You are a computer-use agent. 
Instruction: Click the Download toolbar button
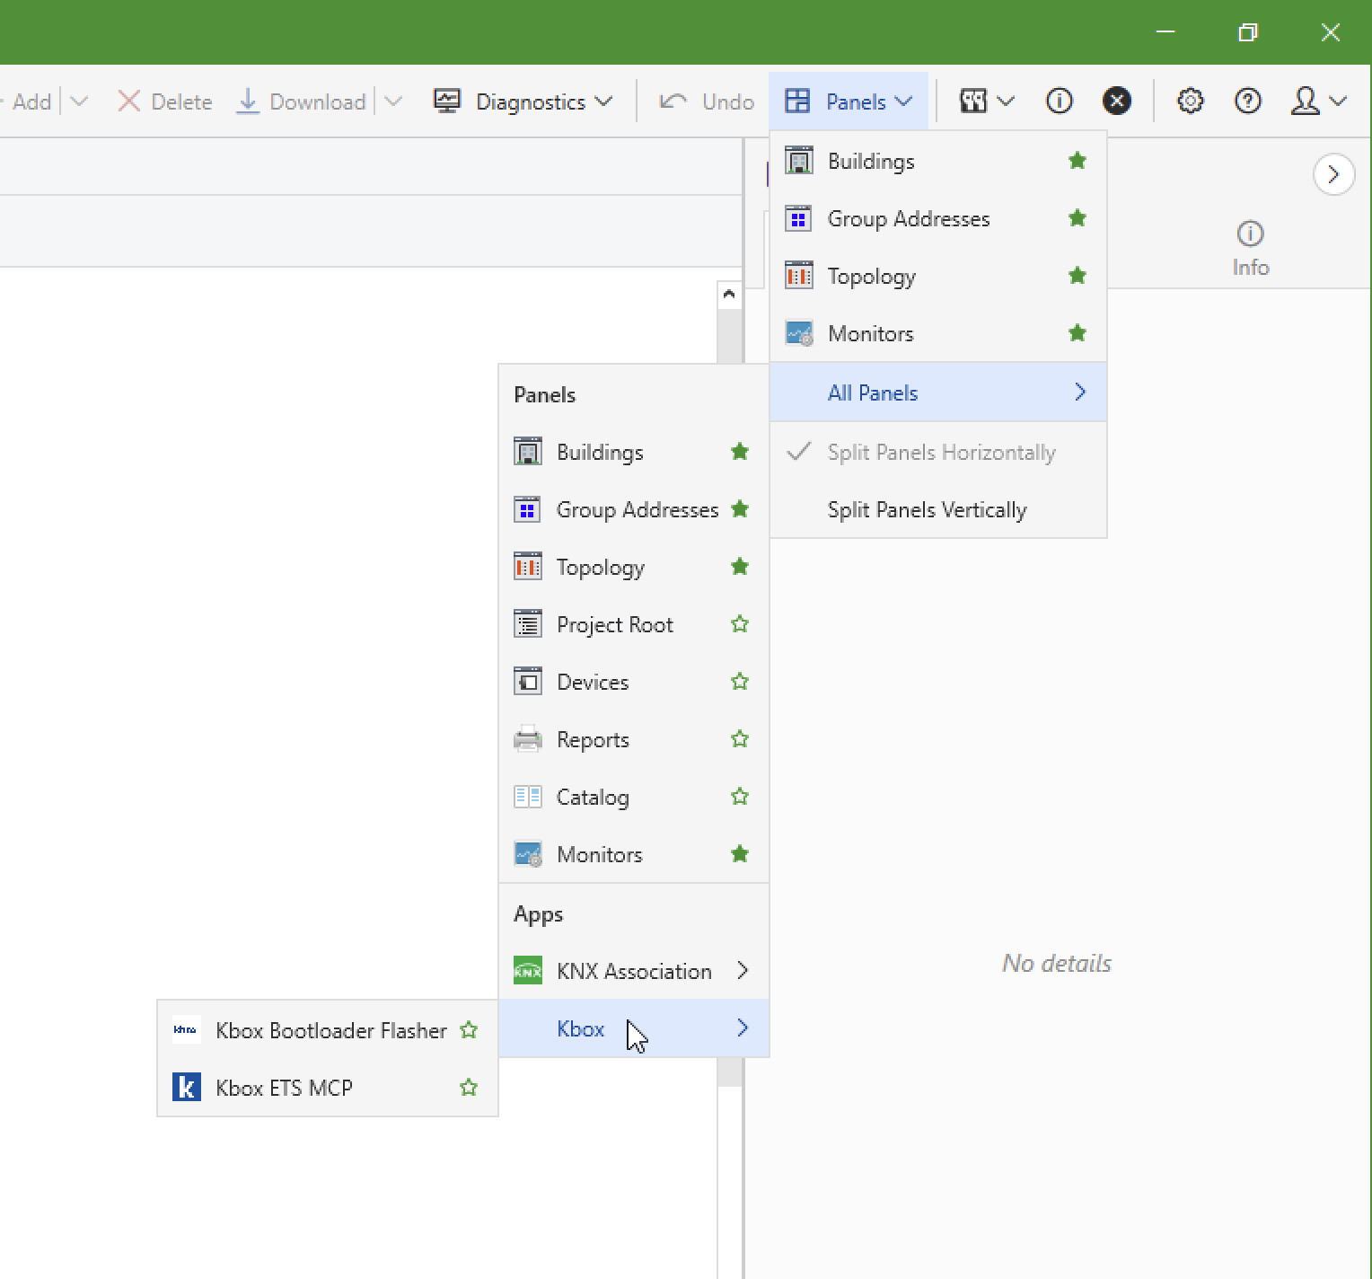[x=301, y=101]
